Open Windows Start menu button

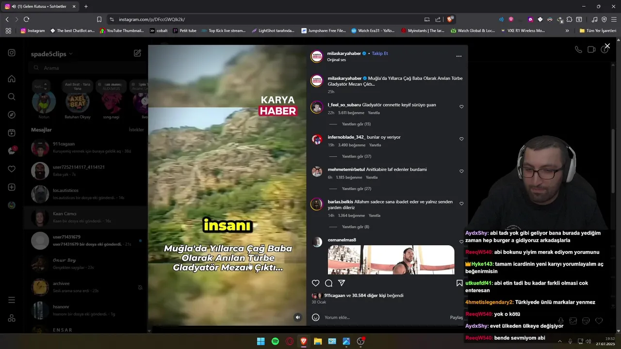pyautogui.click(x=261, y=341)
